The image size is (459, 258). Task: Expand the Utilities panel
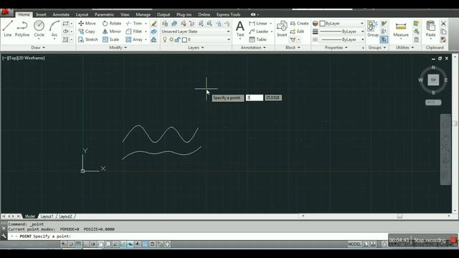pyautogui.click(x=404, y=47)
